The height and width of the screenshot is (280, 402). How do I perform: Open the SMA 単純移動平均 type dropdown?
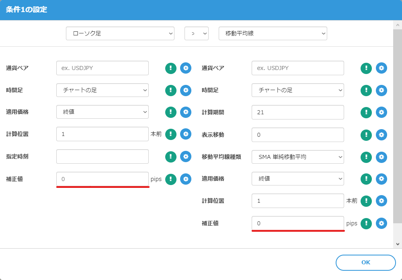click(297, 156)
